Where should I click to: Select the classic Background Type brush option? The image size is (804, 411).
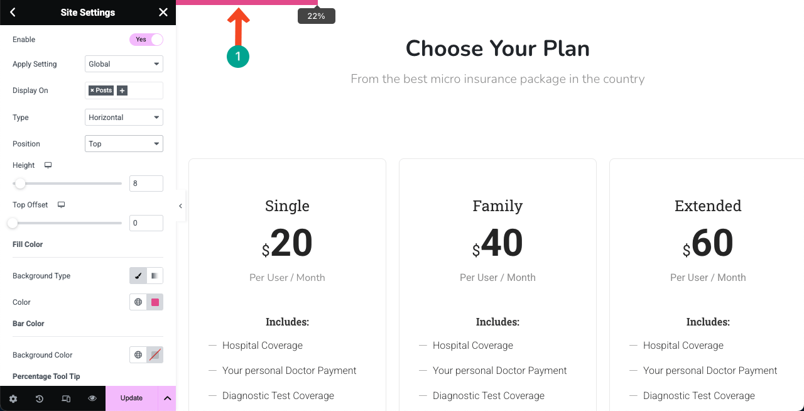(138, 276)
